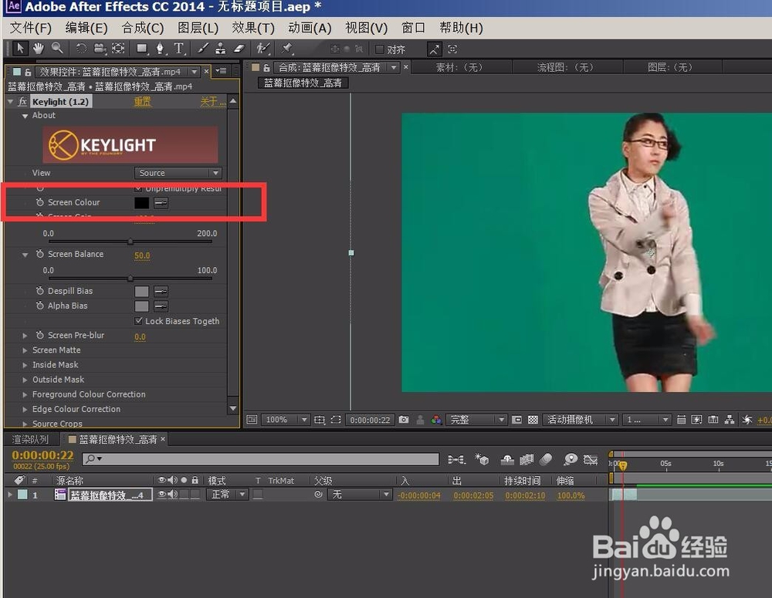Expand the Screen Matte group
The height and width of the screenshot is (598, 772).
click(x=25, y=350)
